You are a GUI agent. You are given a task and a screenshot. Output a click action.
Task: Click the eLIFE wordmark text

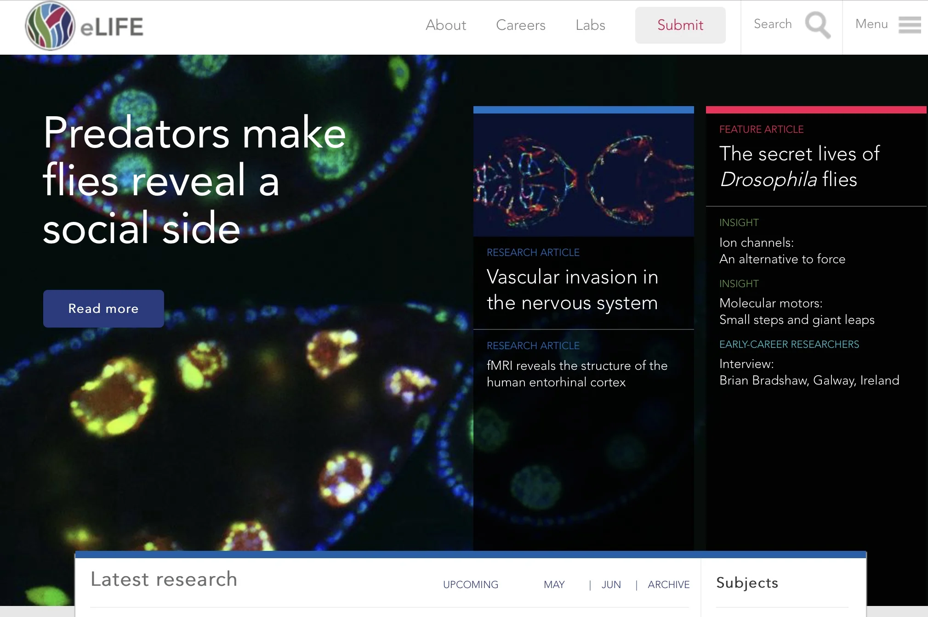112,27
